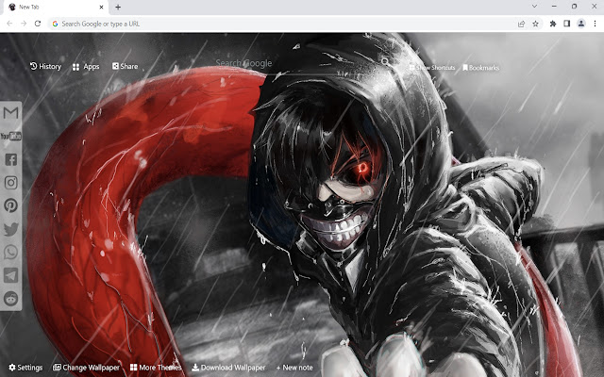The height and width of the screenshot is (377, 604).
Task: Open Bookmarks
Action: point(480,68)
